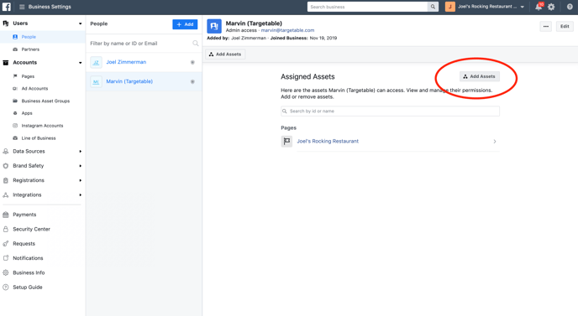Click the Joel Zimmerman JZ avatar
The height and width of the screenshot is (316, 578).
point(96,62)
